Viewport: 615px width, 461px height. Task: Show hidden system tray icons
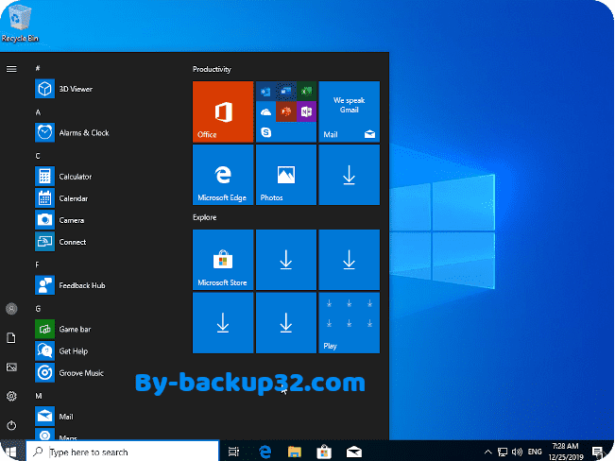click(x=487, y=452)
